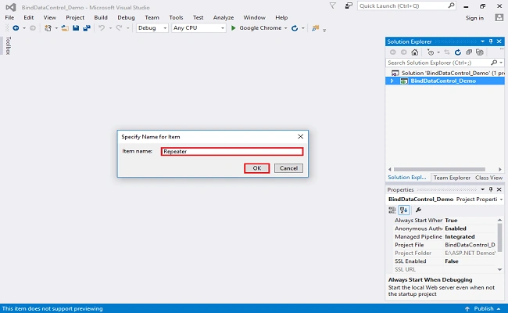508x313 pixels.
Task: Click the Solution Expl... tab
Action: point(407,178)
